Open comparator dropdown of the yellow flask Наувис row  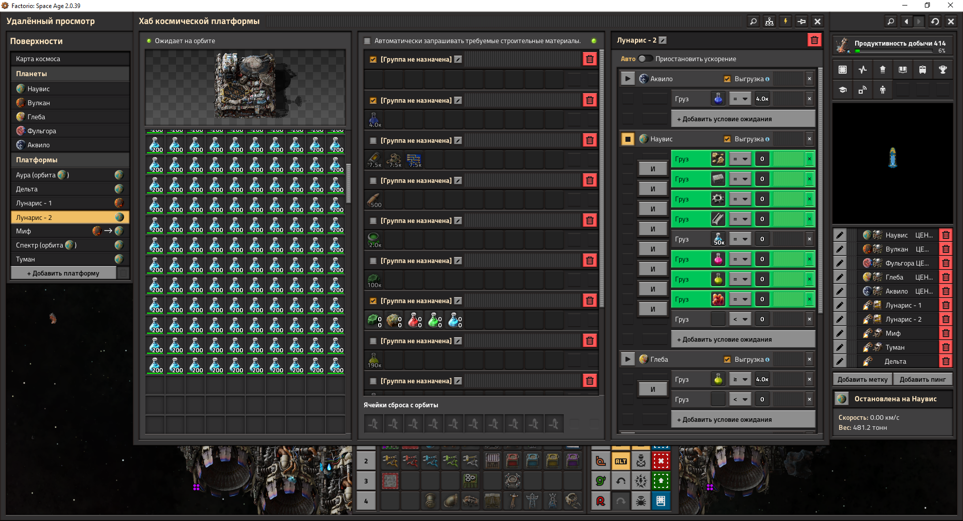click(740, 279)
